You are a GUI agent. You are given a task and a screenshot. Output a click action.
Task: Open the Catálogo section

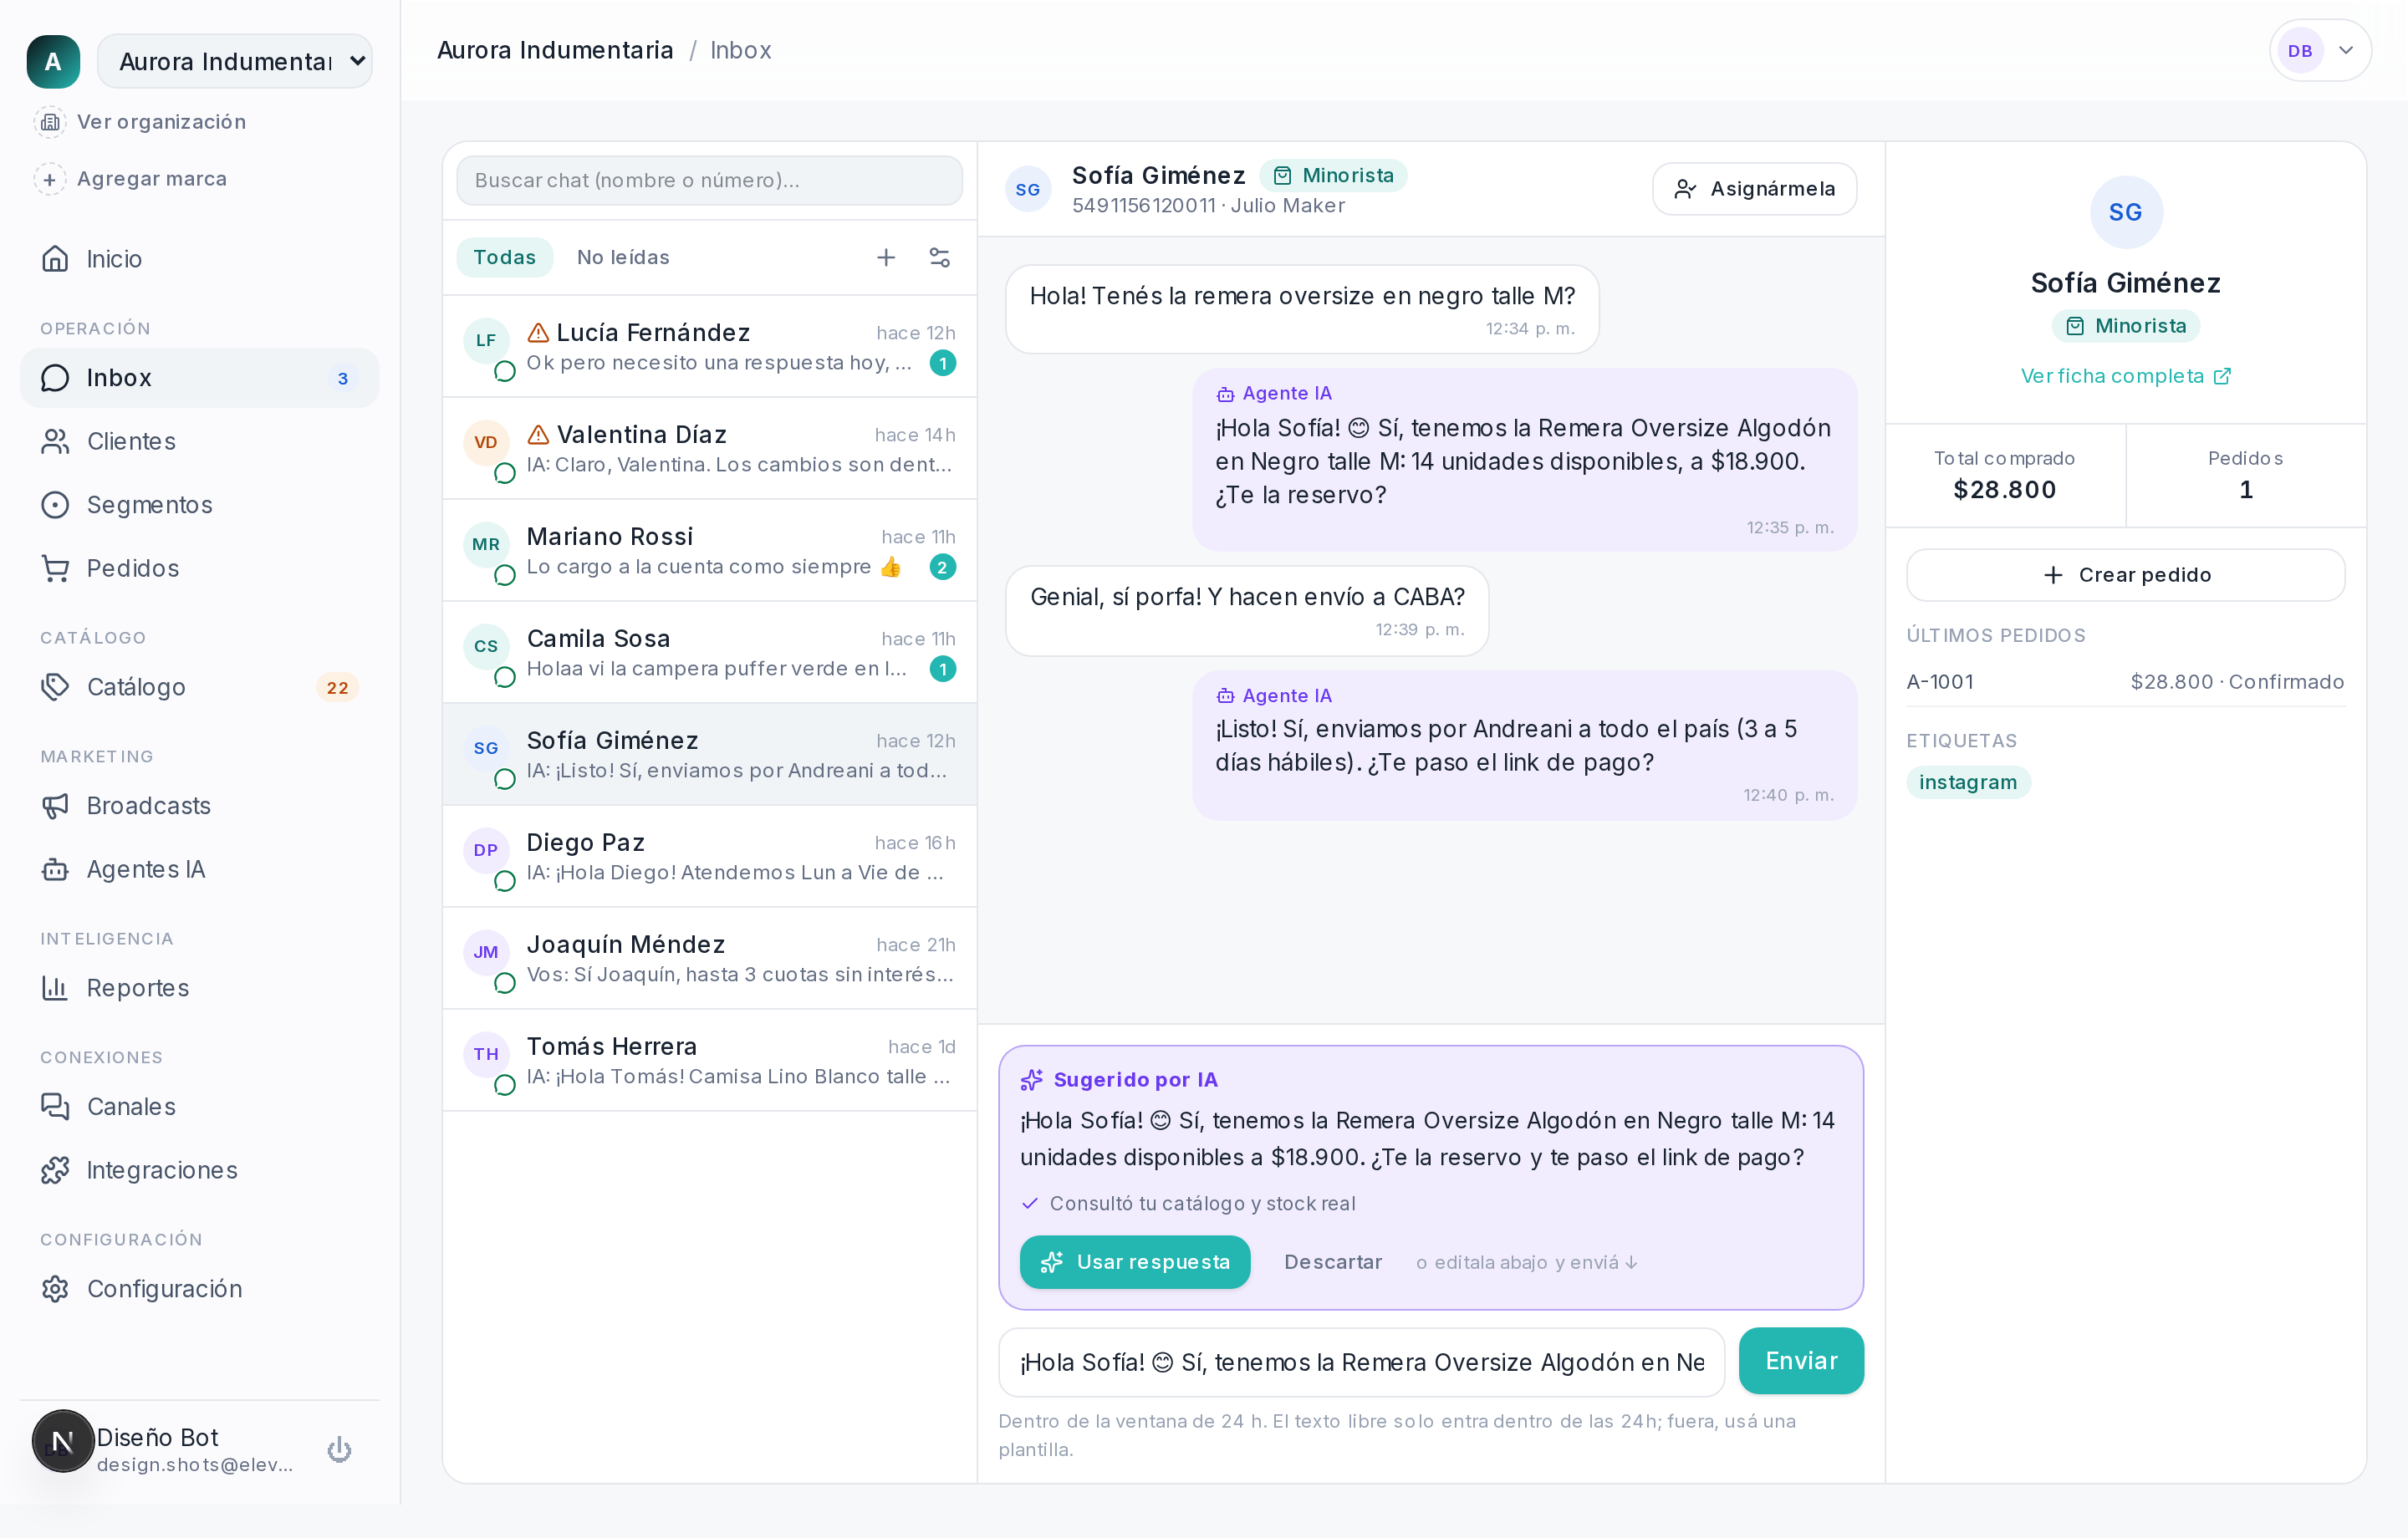[199, 687]
